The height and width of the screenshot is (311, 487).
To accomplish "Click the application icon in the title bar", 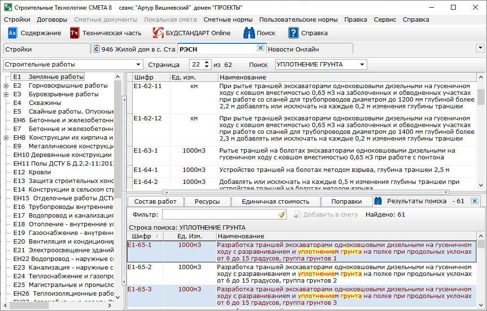I will point(8,7).
